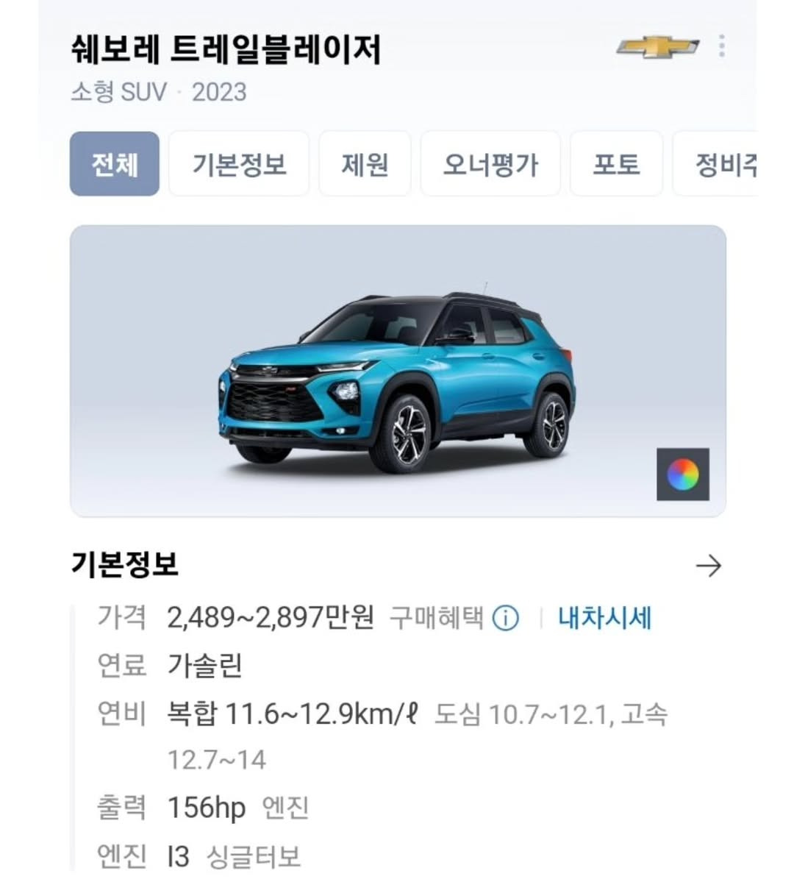Screen dimensions: 794x882
Task: Tap the 156hp output value
Action: click(207, 808)
